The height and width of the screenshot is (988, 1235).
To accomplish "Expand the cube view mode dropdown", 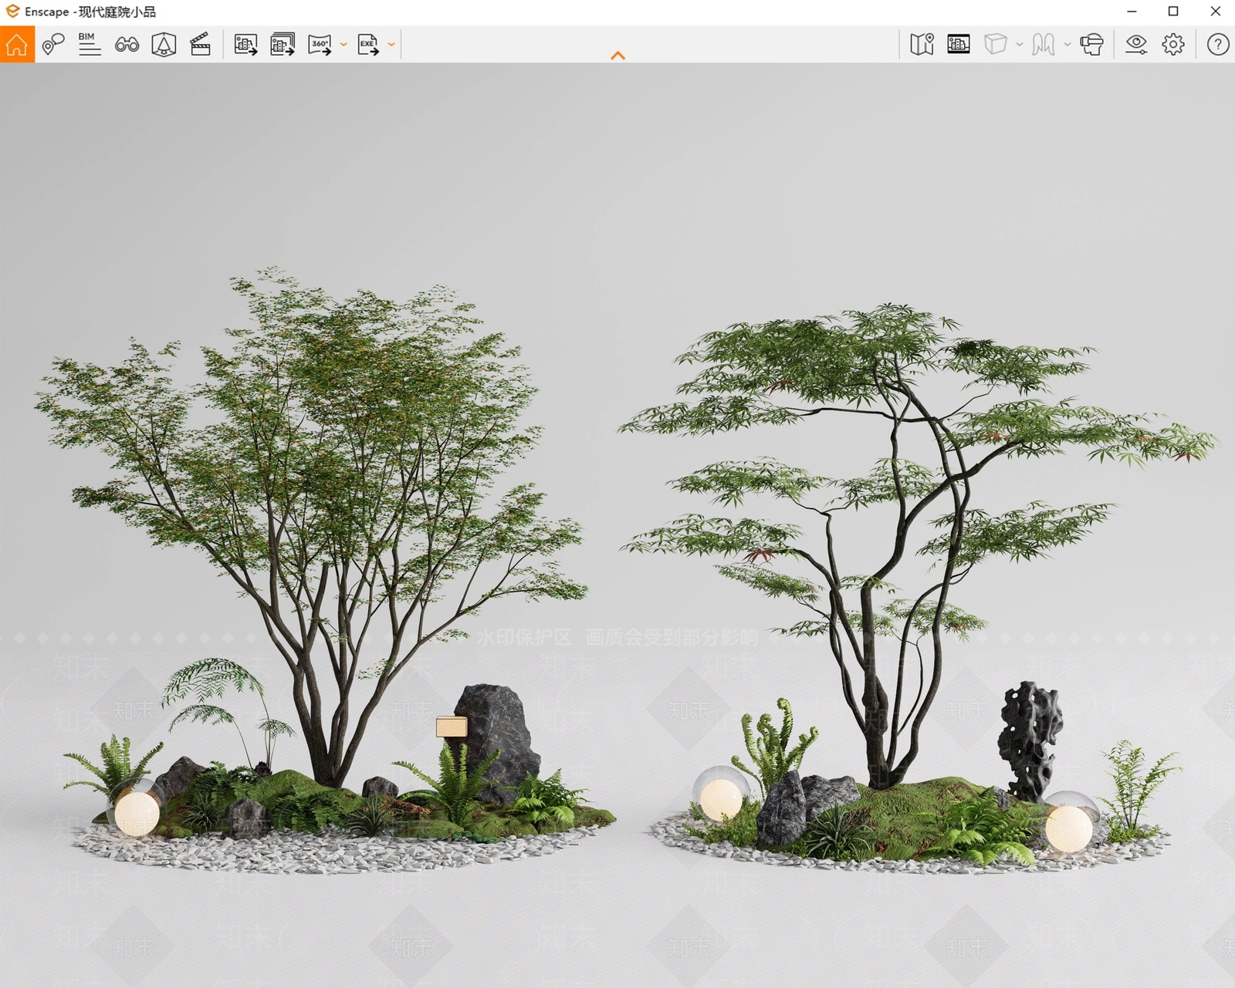I will coord(1020,45).
